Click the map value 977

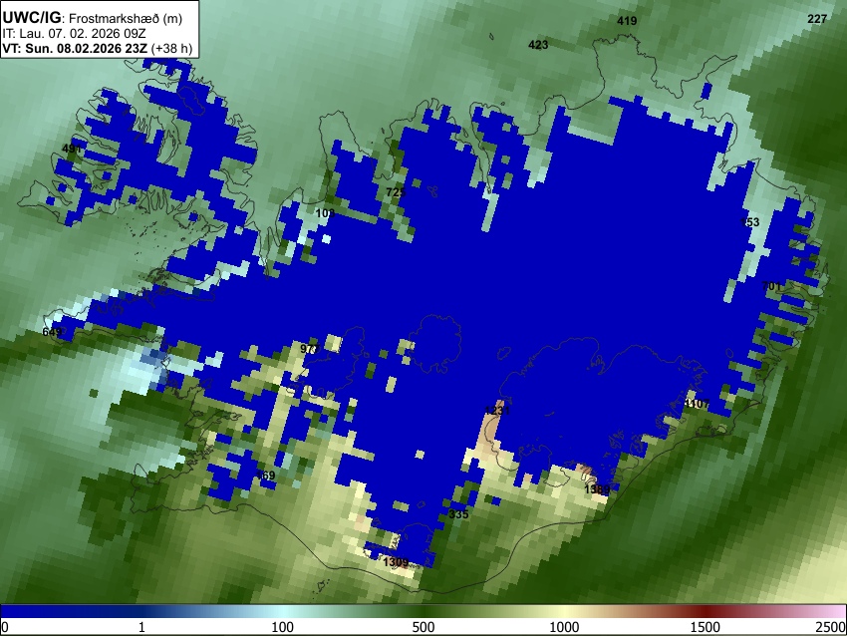pyautogui.click(x=310, y=349)
